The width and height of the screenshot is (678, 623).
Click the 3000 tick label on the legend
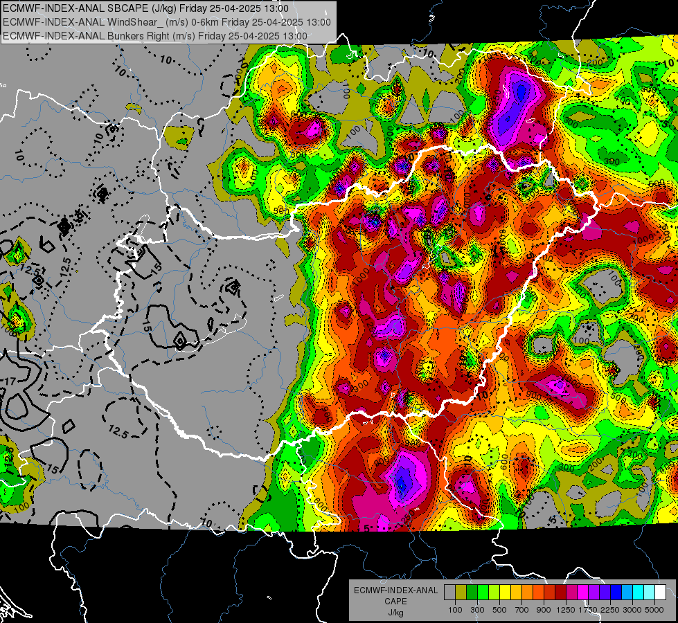pos(632,610)
